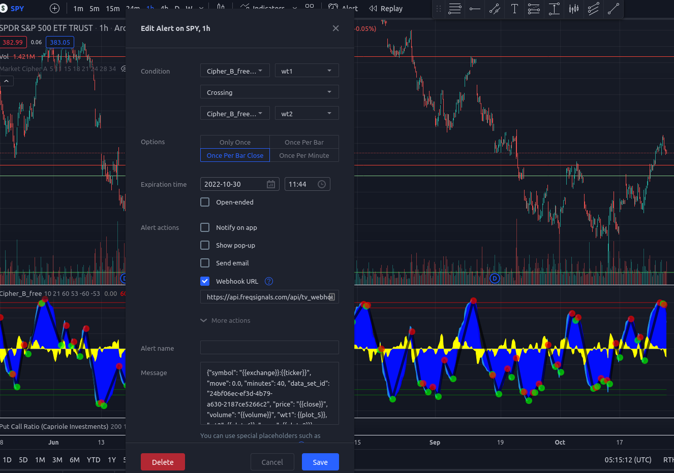Viewport: 674px width, 473px height.
Task: Collapse the indicator legend chevron
Action: click(6, 81)
